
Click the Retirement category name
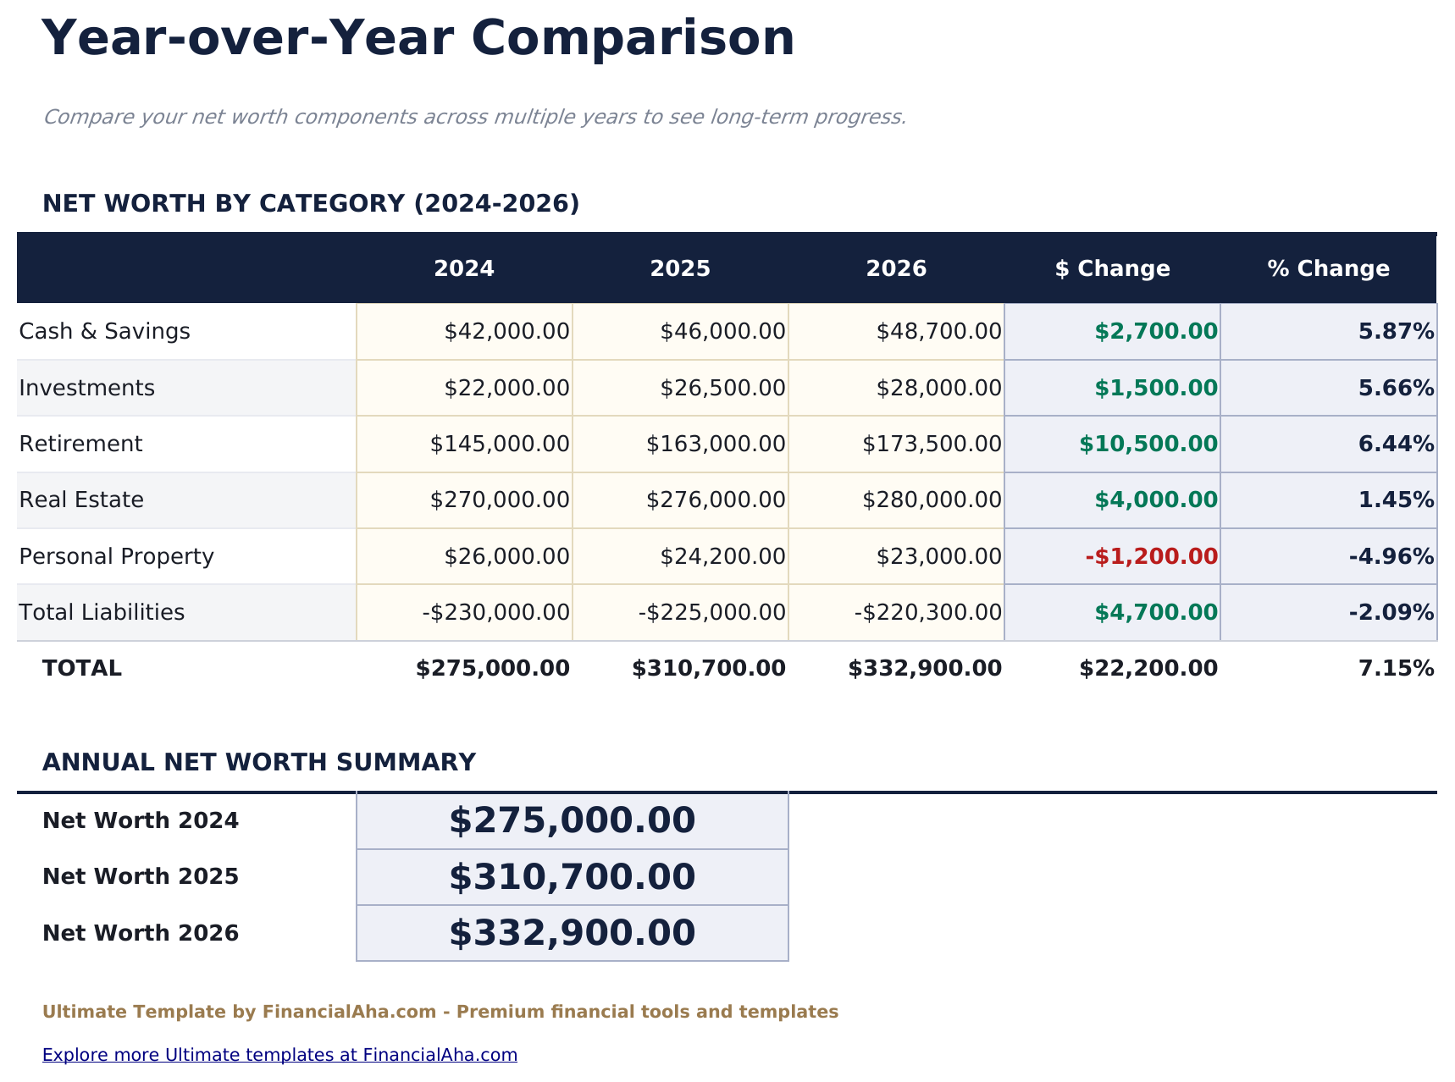(80, 444)
